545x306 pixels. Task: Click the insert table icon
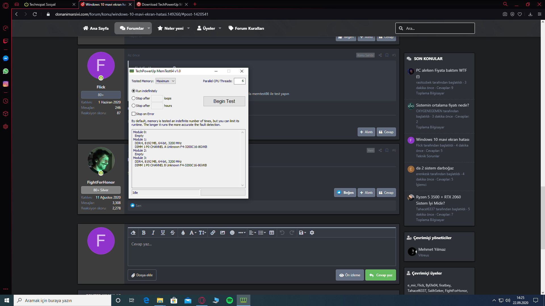272,233
